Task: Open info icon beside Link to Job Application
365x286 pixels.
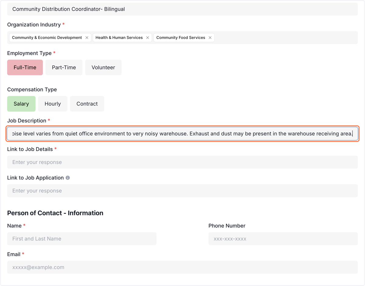Action: coord(68,178)
